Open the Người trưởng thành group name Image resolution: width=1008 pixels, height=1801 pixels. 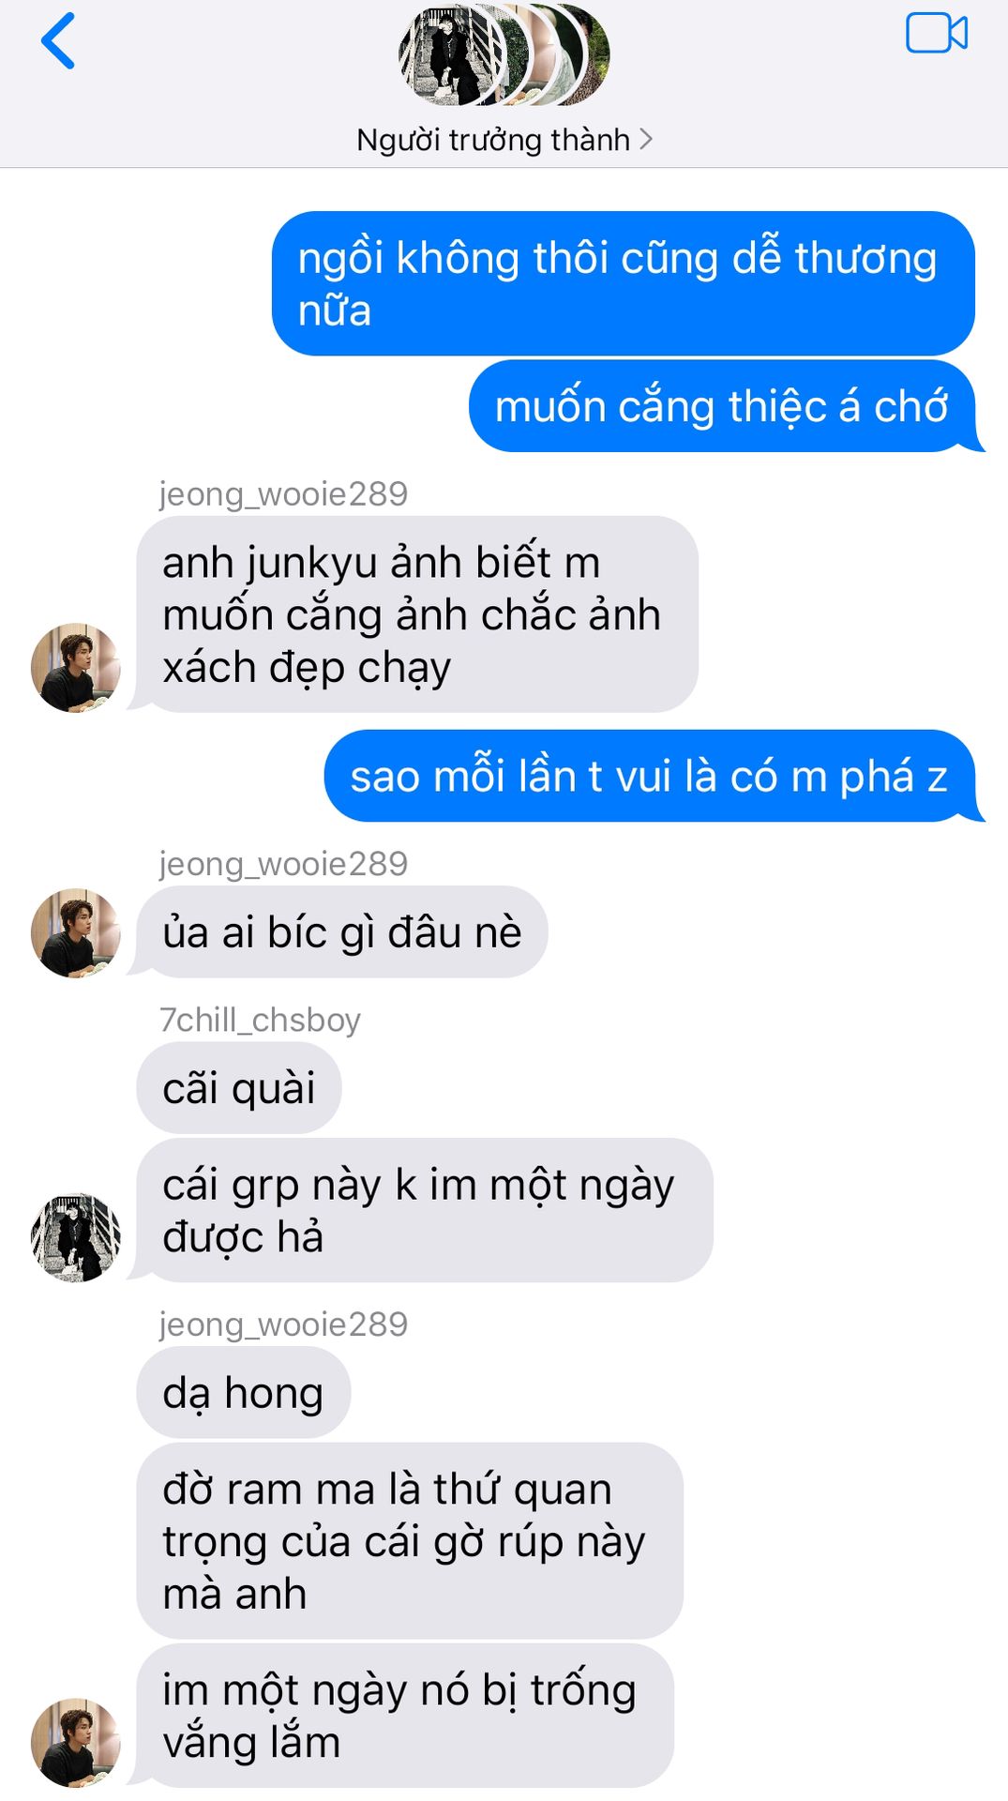tap(493, 140)
